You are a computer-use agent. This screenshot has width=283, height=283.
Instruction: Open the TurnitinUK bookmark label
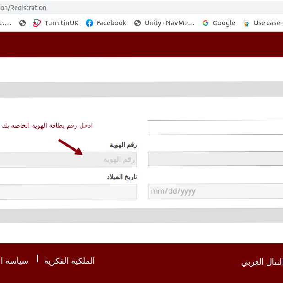pos(61,23)
